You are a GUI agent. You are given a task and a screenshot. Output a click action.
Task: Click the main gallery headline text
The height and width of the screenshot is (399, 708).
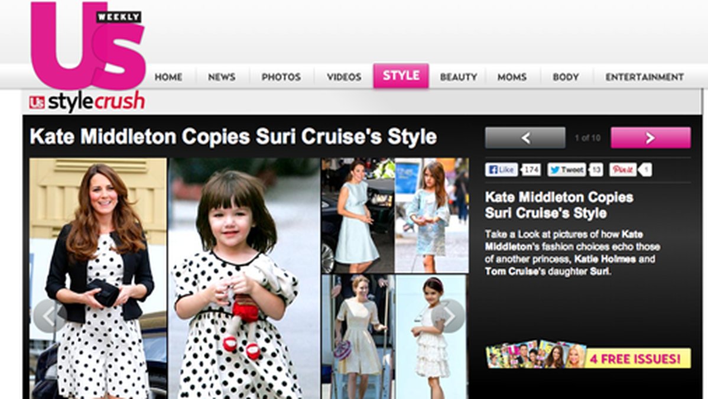233,137
